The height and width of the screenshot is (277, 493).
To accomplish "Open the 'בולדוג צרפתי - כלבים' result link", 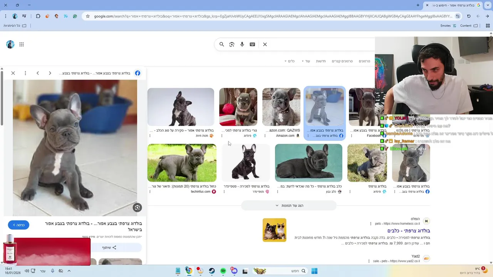I will pyautogui.click(x=409, y=230).
